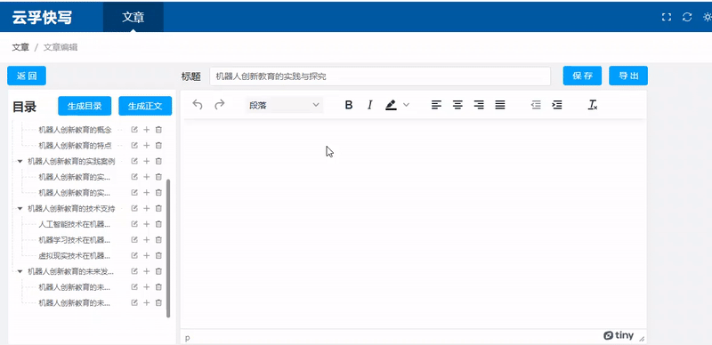Open the 段落 block format dropdown
Image resolution: width=712 pixels, height=345 pixels.
pyautogui.click(x=284, y=105)
